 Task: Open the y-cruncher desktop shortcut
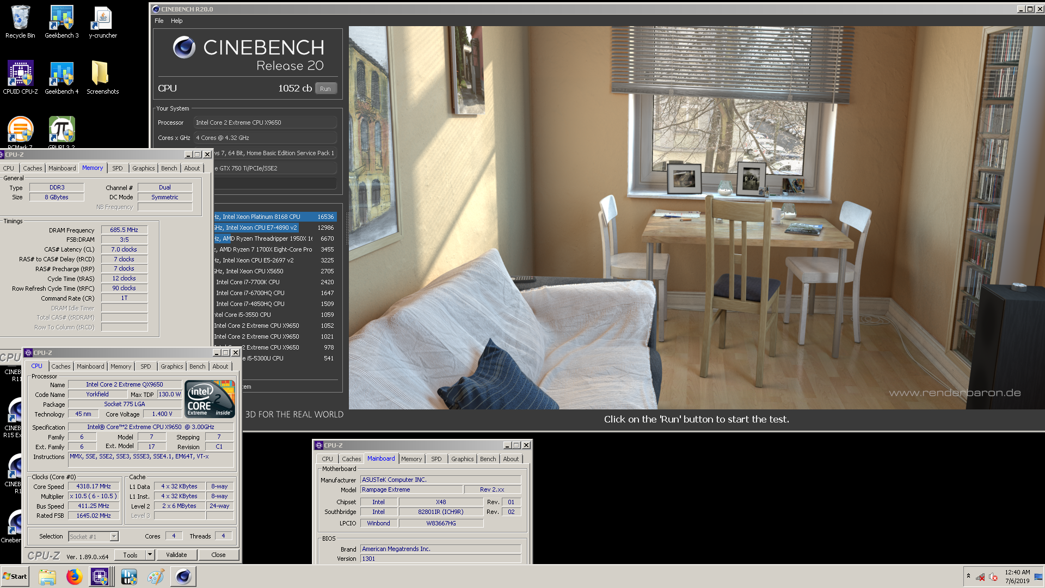tap(103, 22)
